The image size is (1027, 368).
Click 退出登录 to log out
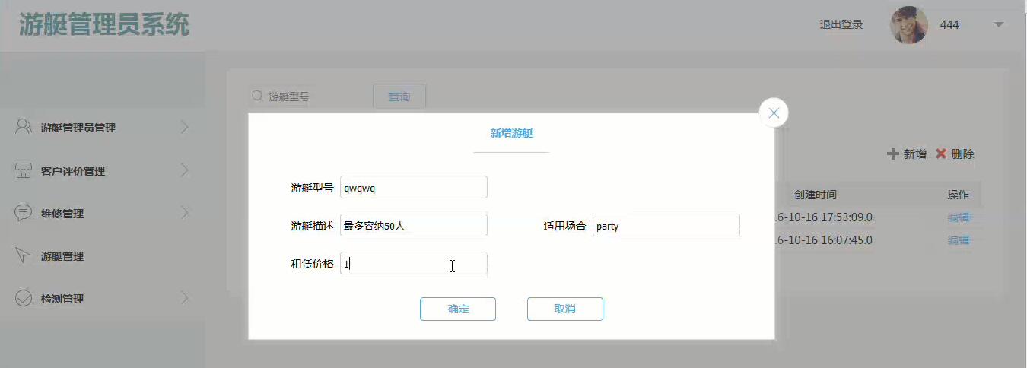coord(841,24)
